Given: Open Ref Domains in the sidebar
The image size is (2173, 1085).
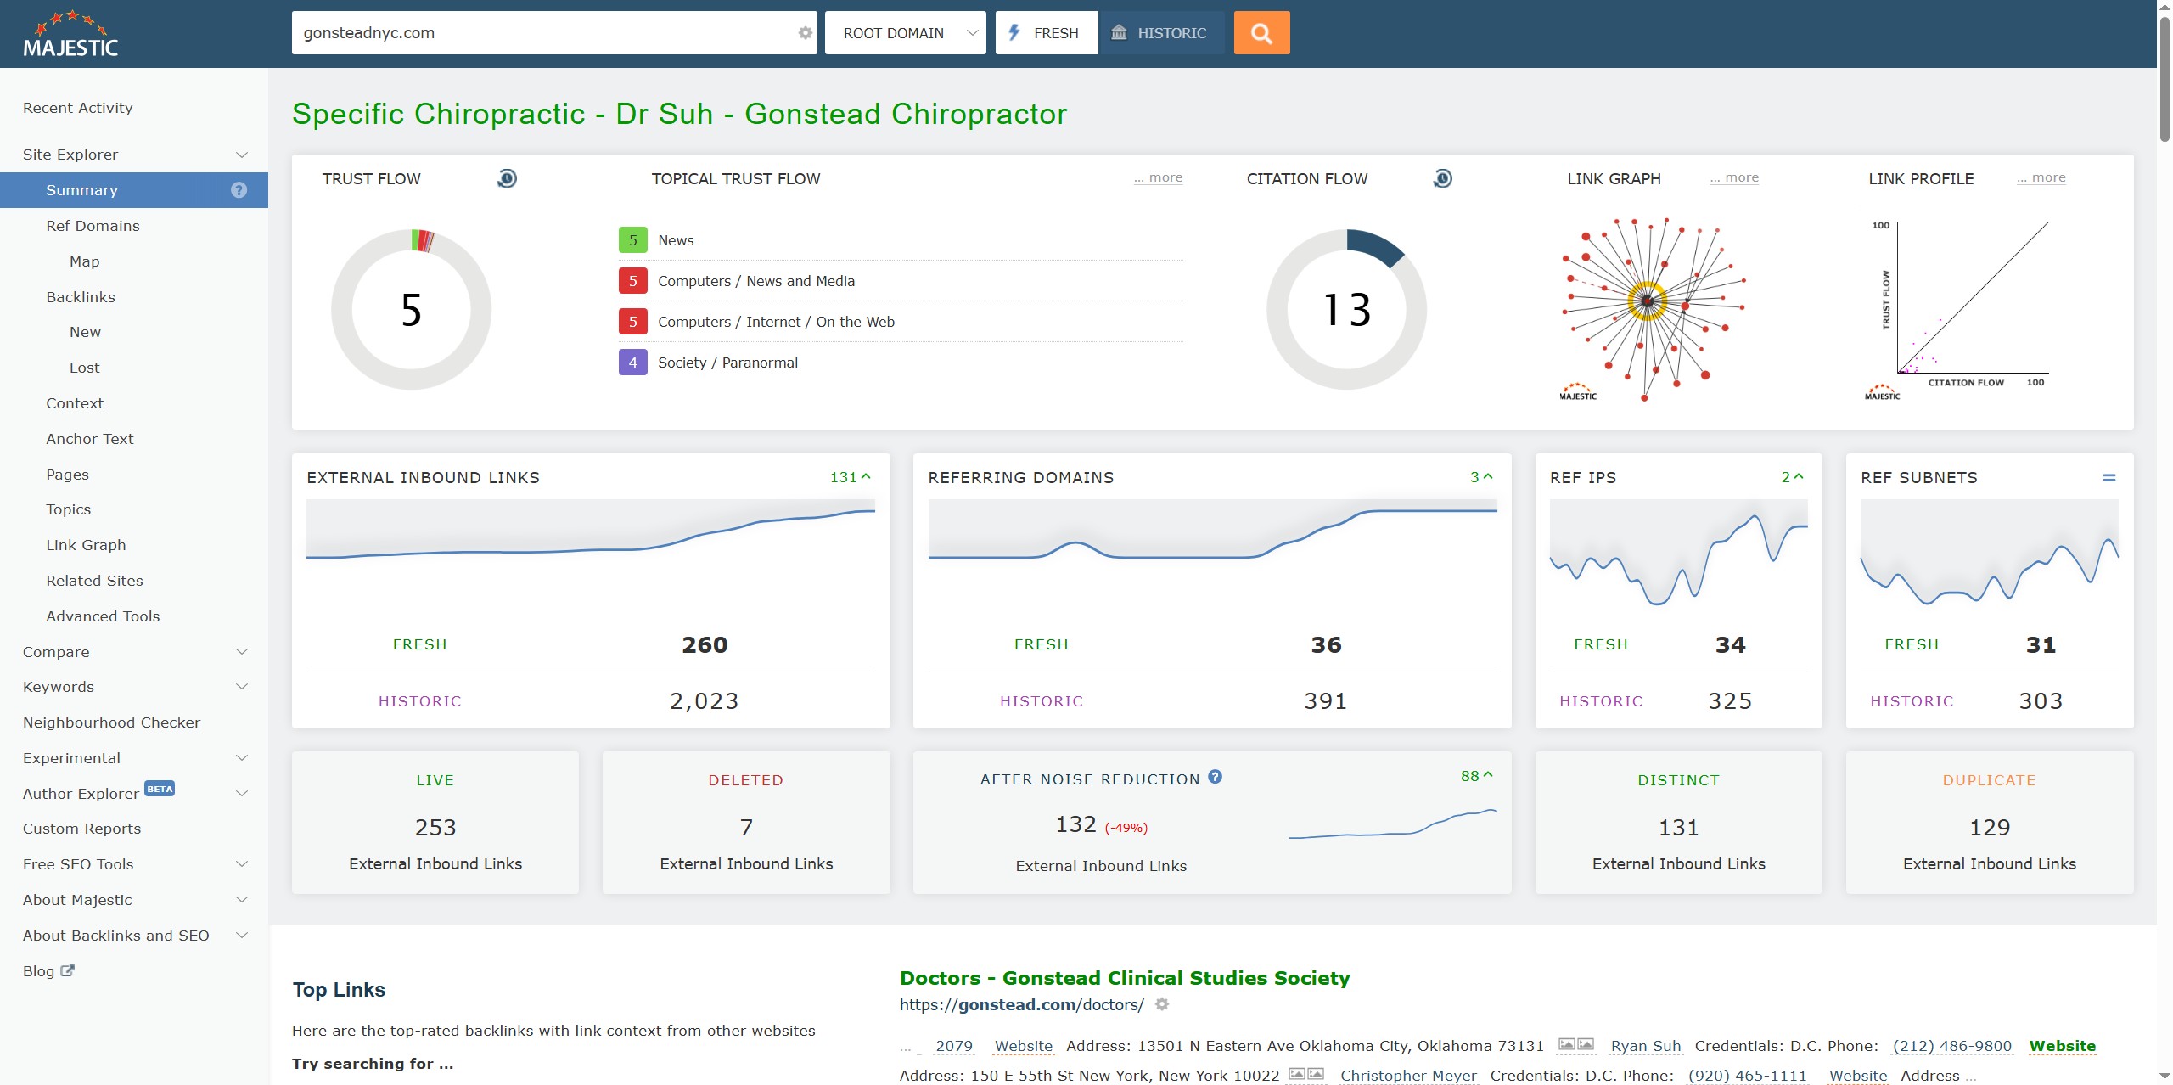Looking at the screenshot, I should 93,226.
